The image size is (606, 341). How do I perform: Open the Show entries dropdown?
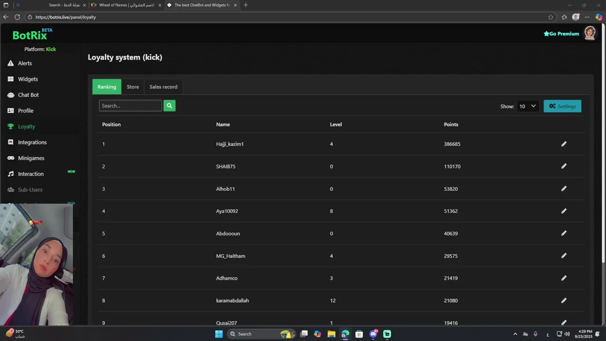(527, 106)
